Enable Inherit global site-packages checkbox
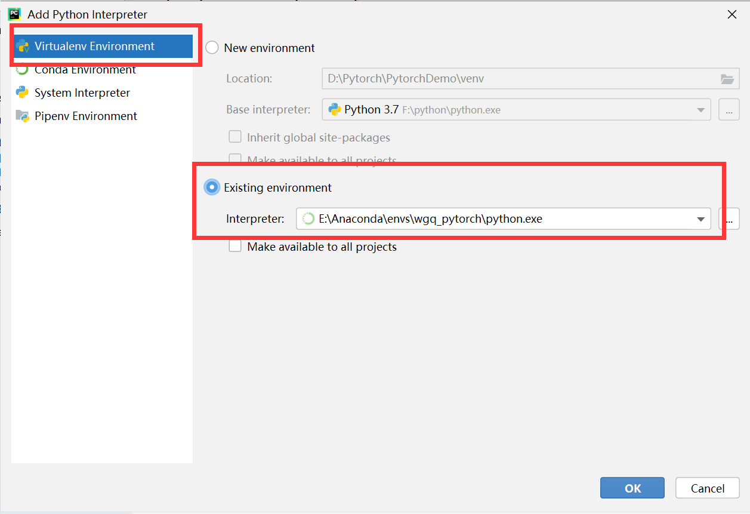Image resolution: width=750 pixels, height=514 pixels. point(235,137)
